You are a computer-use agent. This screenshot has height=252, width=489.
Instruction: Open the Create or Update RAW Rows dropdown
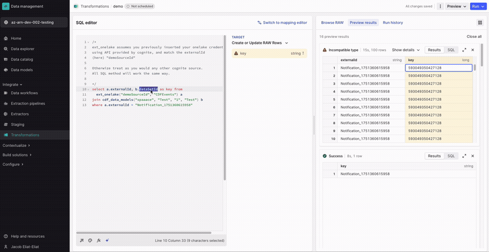[x=260, y=43]
